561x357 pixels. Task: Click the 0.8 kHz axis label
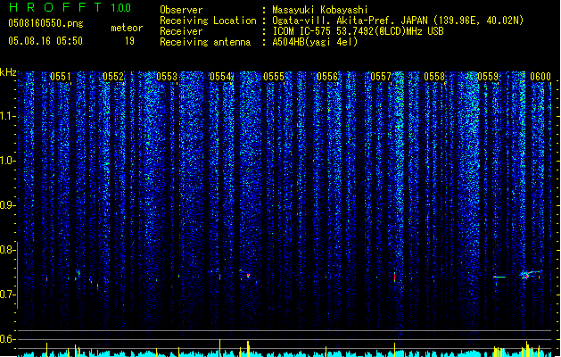coord(7,250)
